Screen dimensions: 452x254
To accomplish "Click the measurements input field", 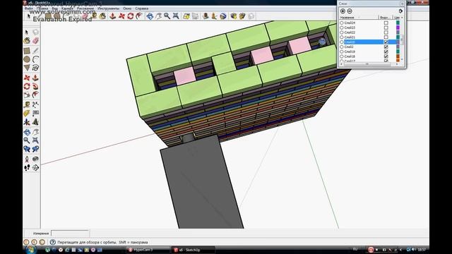I will point(70,234).
